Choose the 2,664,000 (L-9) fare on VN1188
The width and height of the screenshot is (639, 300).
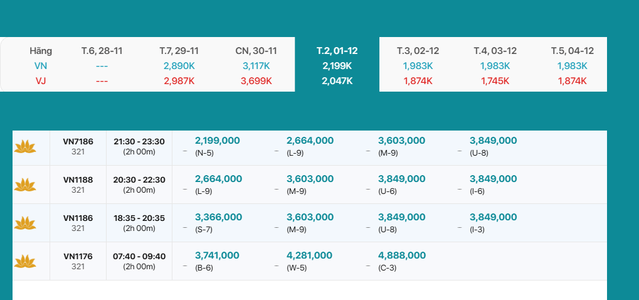coord(218,179)
